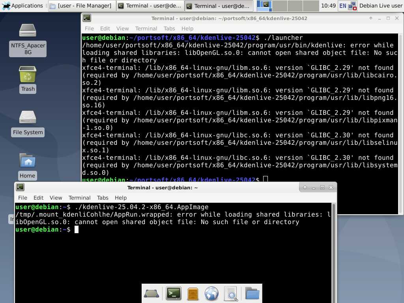Click the kdenlive terminal title bar text

[x=229, y=18]
